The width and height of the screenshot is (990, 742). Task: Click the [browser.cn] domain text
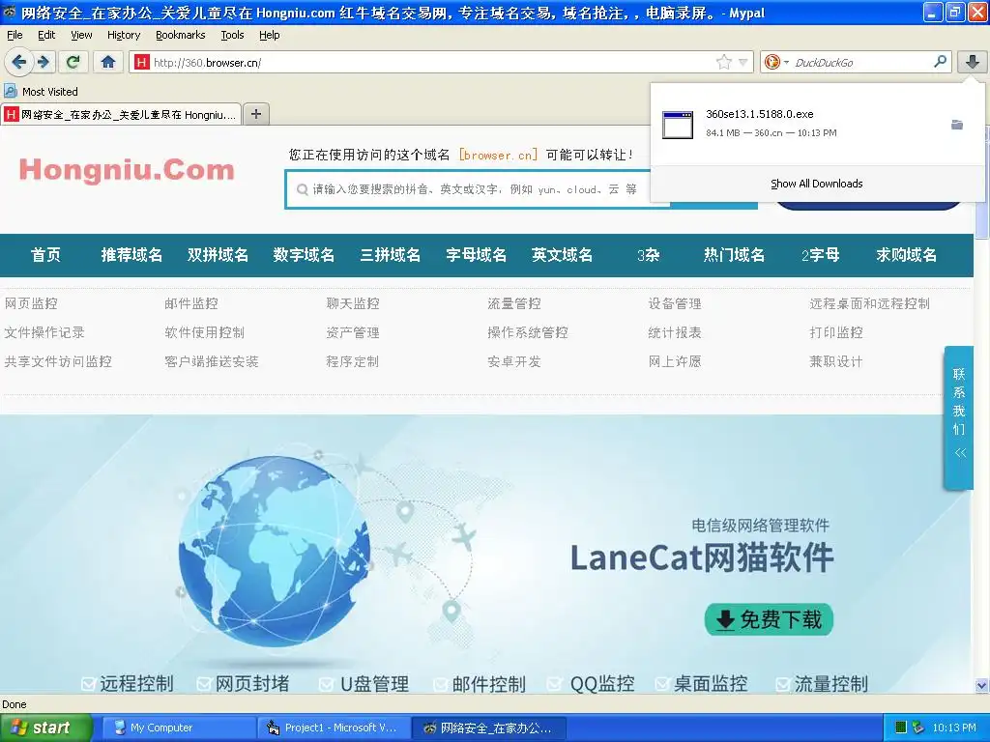click(x=498, y=155)
